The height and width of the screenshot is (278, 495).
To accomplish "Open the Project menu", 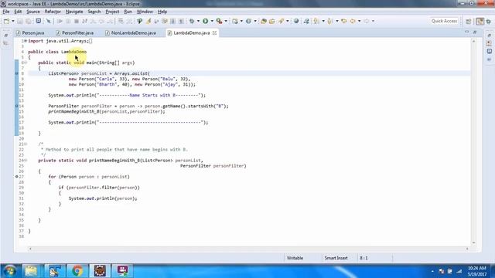I will [x=112, y=12].
